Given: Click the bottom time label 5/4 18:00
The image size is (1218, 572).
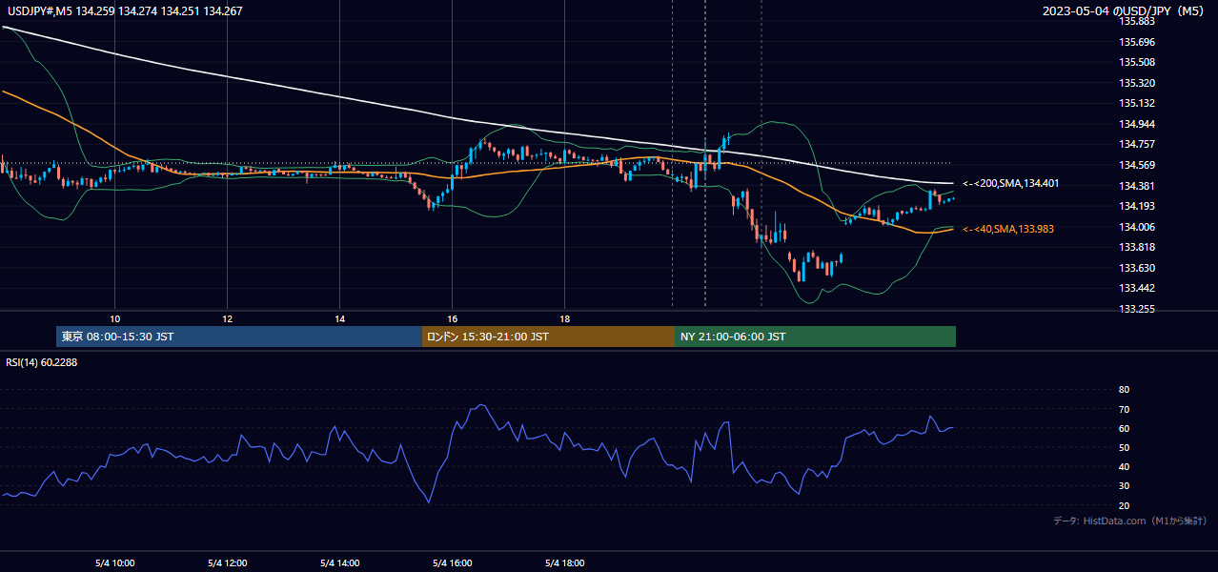Looking at the screenshot, I should point(564,562).
